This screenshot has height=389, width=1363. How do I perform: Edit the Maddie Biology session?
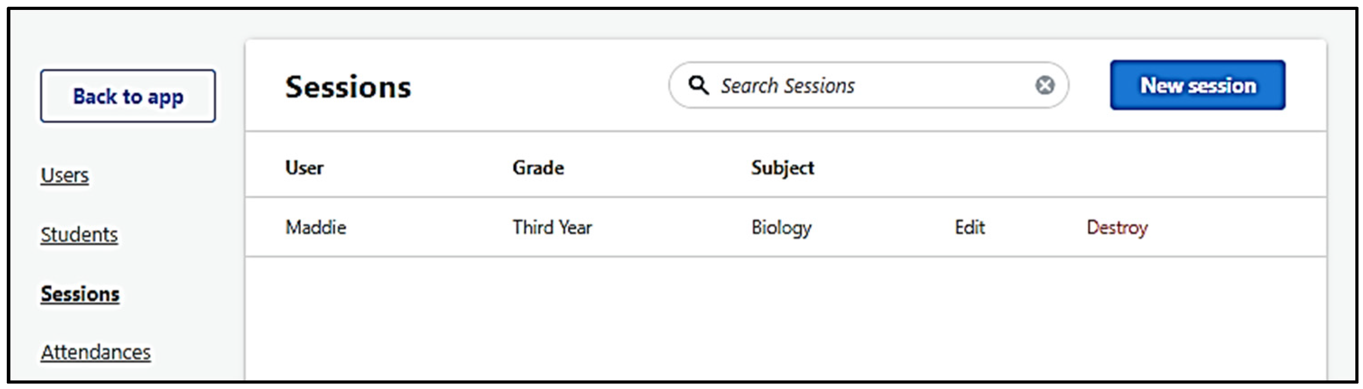(969, 227)
